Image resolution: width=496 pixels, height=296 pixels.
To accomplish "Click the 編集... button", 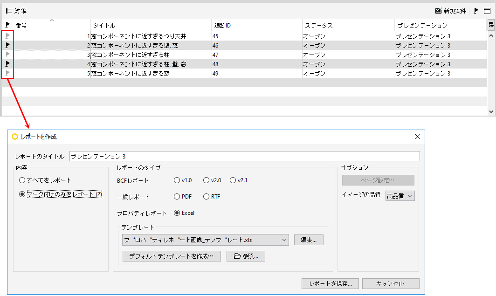I will 309,240.
